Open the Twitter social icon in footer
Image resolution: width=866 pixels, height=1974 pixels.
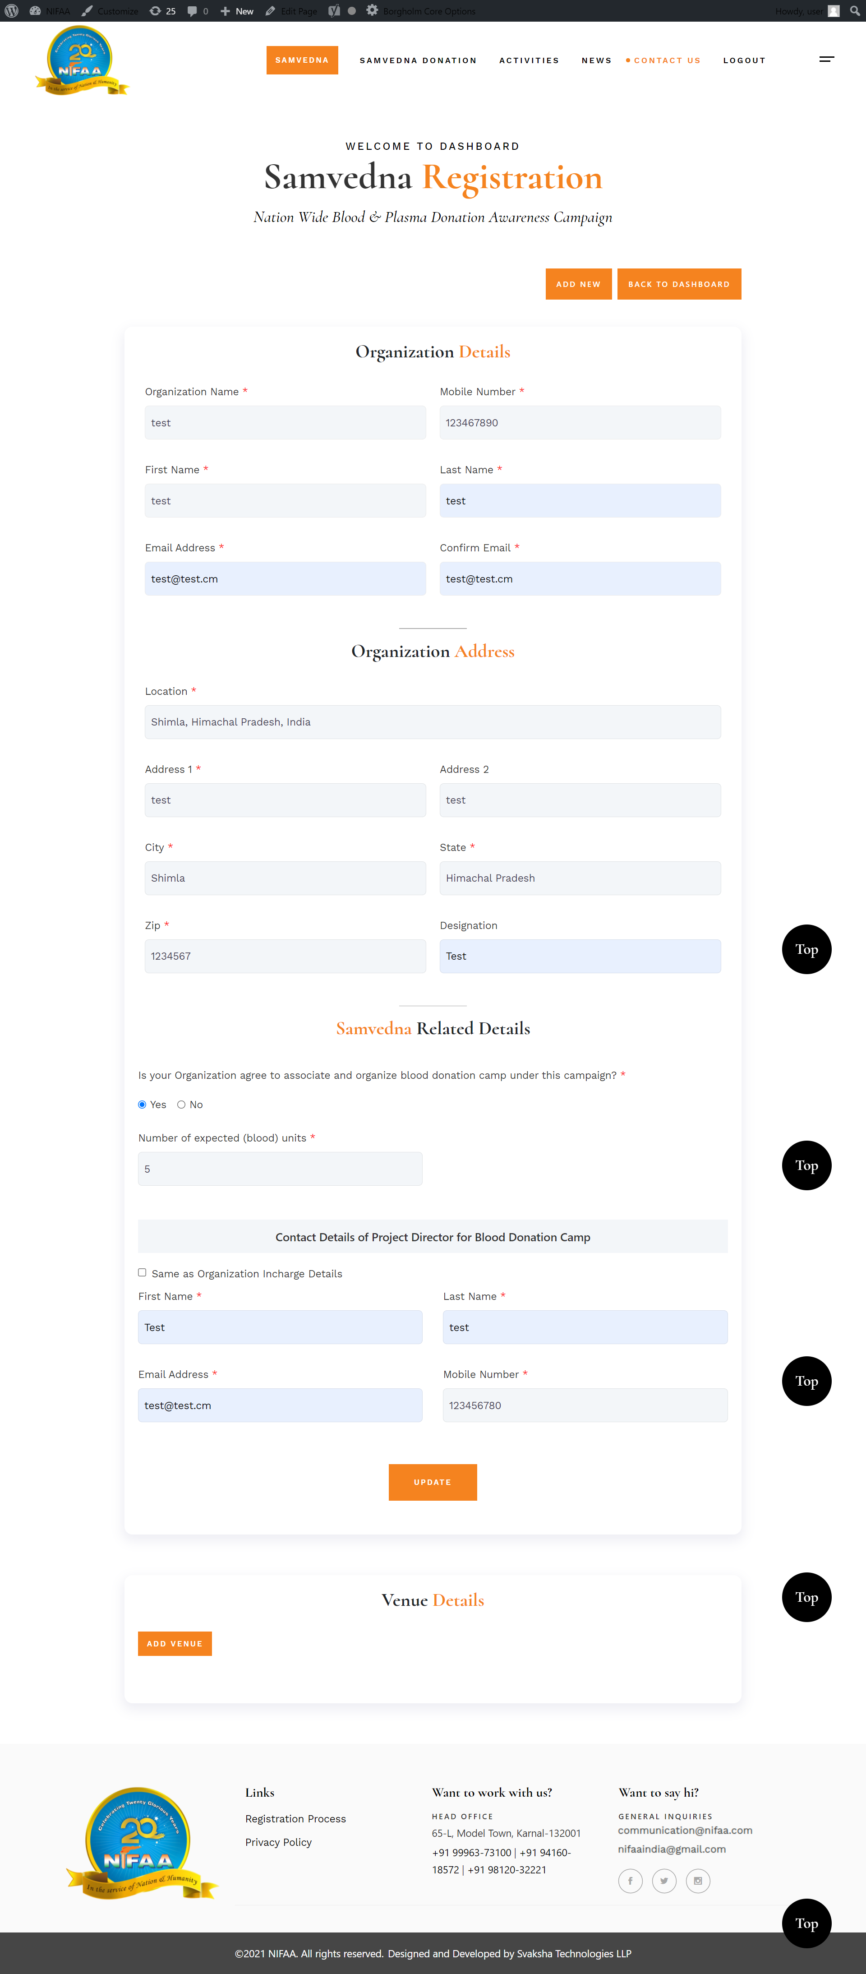pos(663,1881)
